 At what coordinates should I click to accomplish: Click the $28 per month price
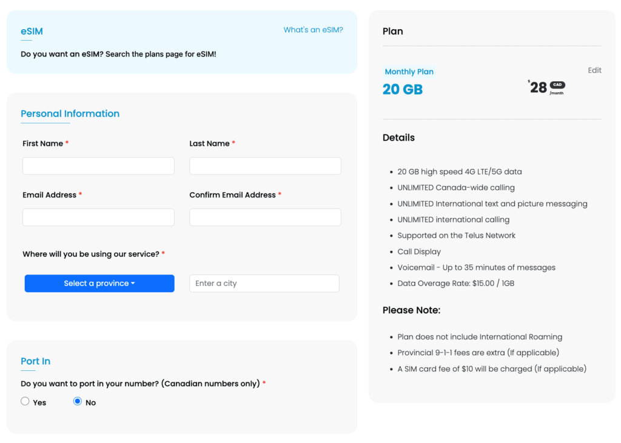pyautogui.click(x=539, y=88)
